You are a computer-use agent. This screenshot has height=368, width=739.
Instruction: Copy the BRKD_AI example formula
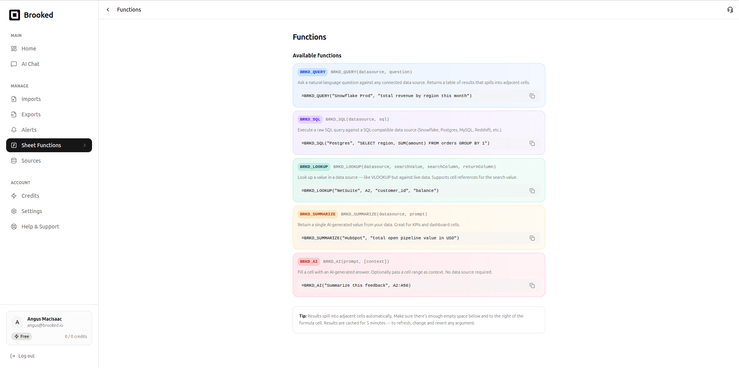[532, 286]
